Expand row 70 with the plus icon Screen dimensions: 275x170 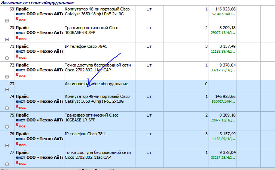point(7,39)
